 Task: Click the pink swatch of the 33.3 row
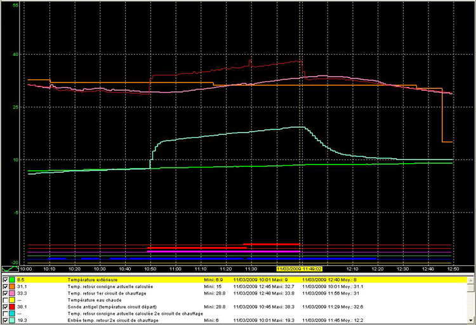coord(13,293)
